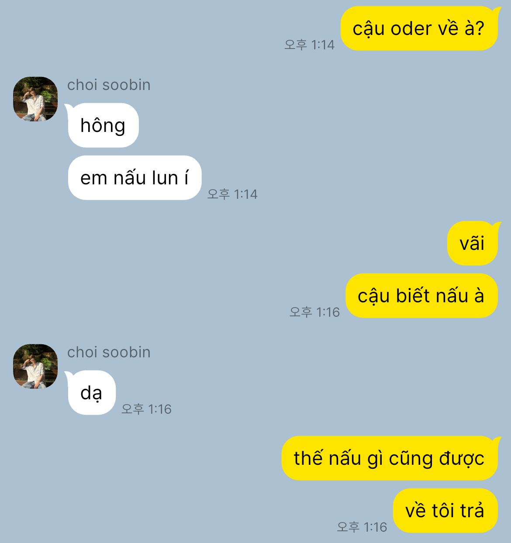Screen dimensions: 511x543
Task: Click the 1:16 timestamp next to 'dạ'
Action: pos(146,409)
